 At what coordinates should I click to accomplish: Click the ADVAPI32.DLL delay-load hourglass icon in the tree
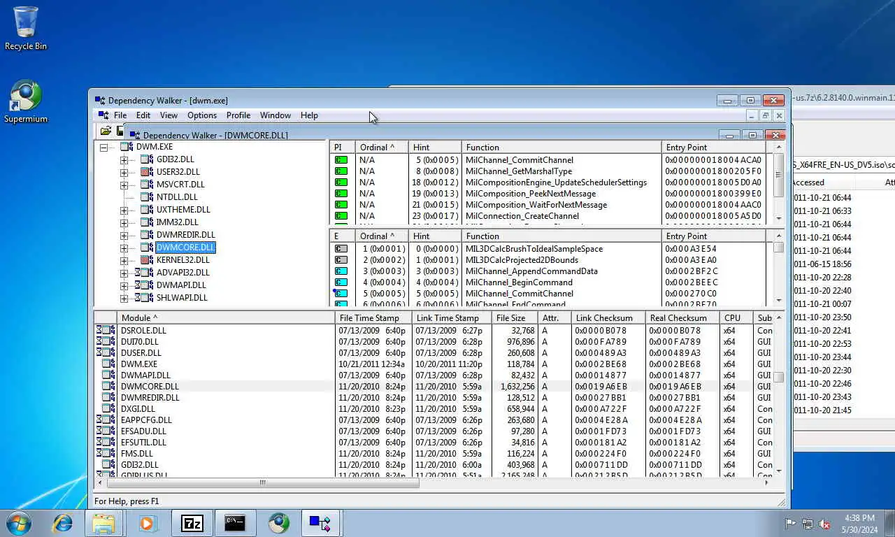click(138, 273)
